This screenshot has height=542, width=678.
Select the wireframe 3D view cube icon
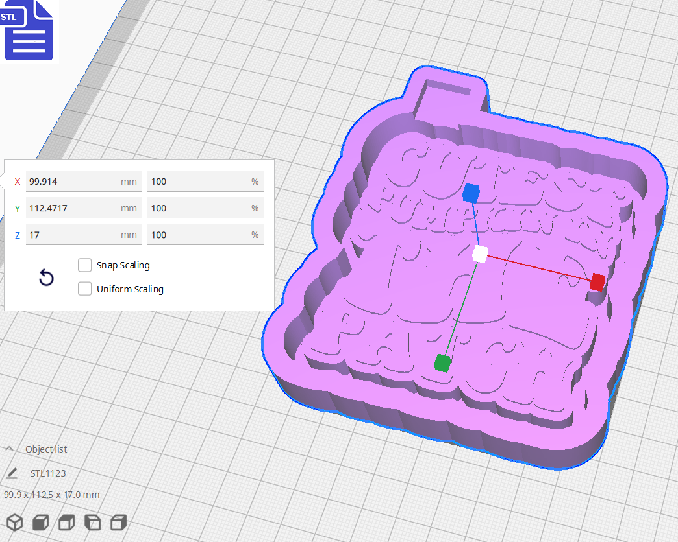pos(14,522)
